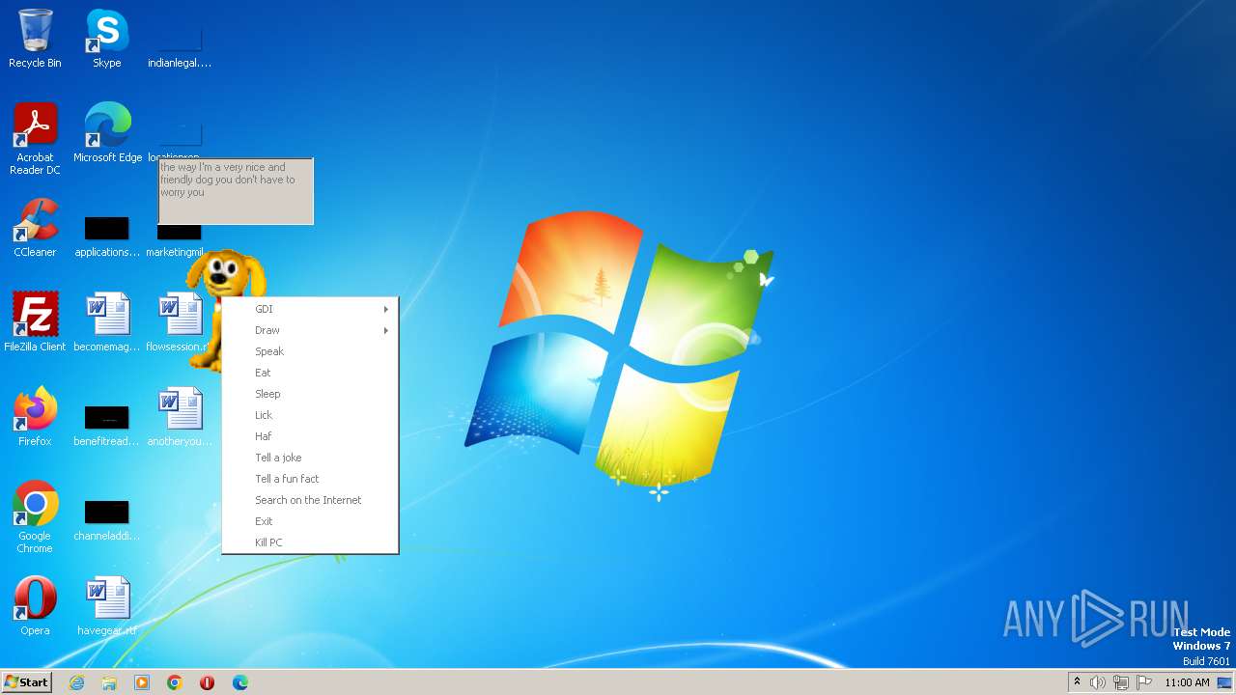The height and width of the screenshot is (695, 1236).
Task: Expand the Draw submenu
Action: point(310,330)
